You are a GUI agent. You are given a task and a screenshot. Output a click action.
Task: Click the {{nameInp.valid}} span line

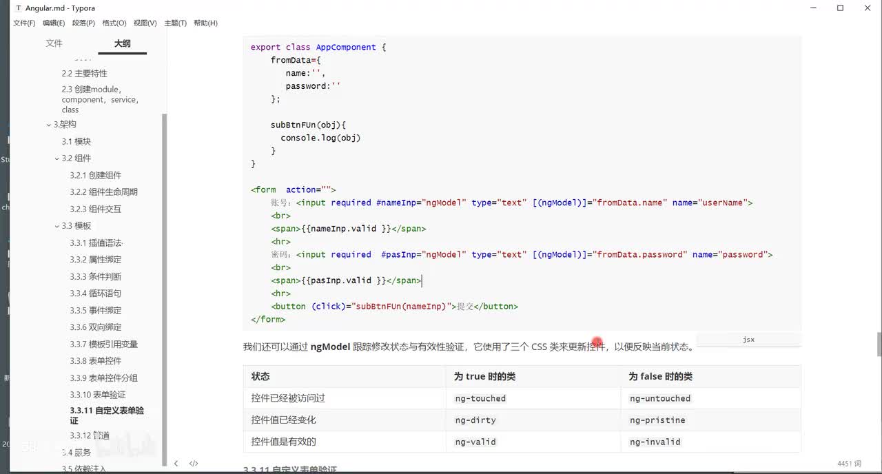[349, 229]
